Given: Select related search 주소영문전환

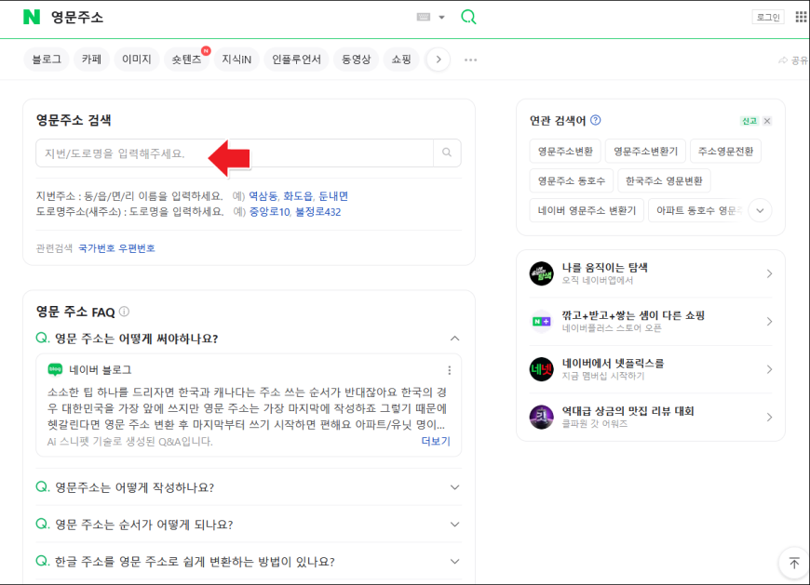Looking at the screenshot, I should [x=726, y=152].
